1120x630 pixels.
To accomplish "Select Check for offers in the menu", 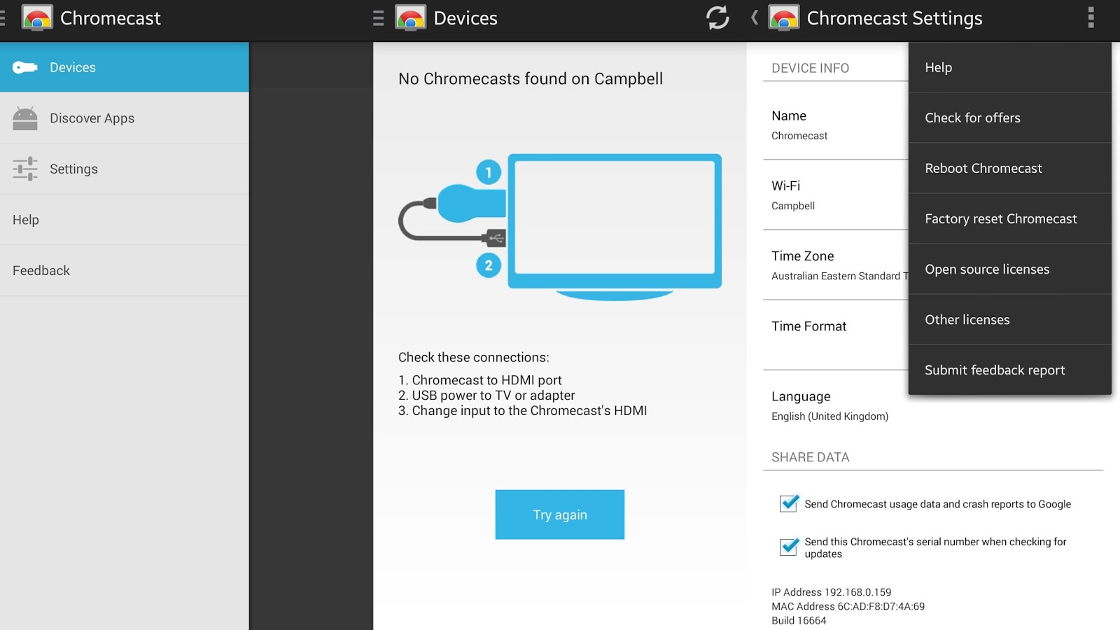I will coord(1010,118).
